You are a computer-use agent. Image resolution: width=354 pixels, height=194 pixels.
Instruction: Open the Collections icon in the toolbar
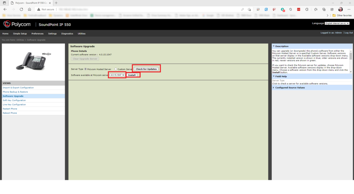pyautogui.click(x=324, y=9)
